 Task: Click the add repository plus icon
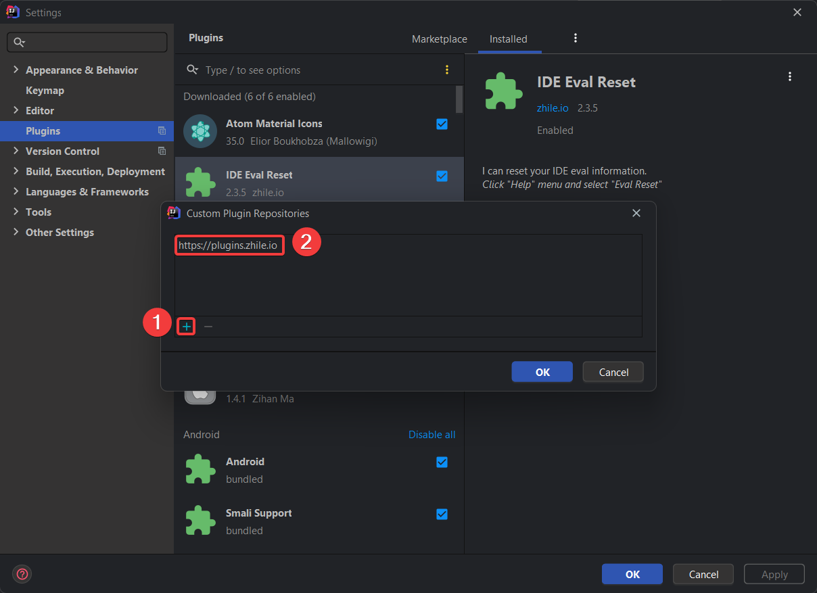pos(187,327)
